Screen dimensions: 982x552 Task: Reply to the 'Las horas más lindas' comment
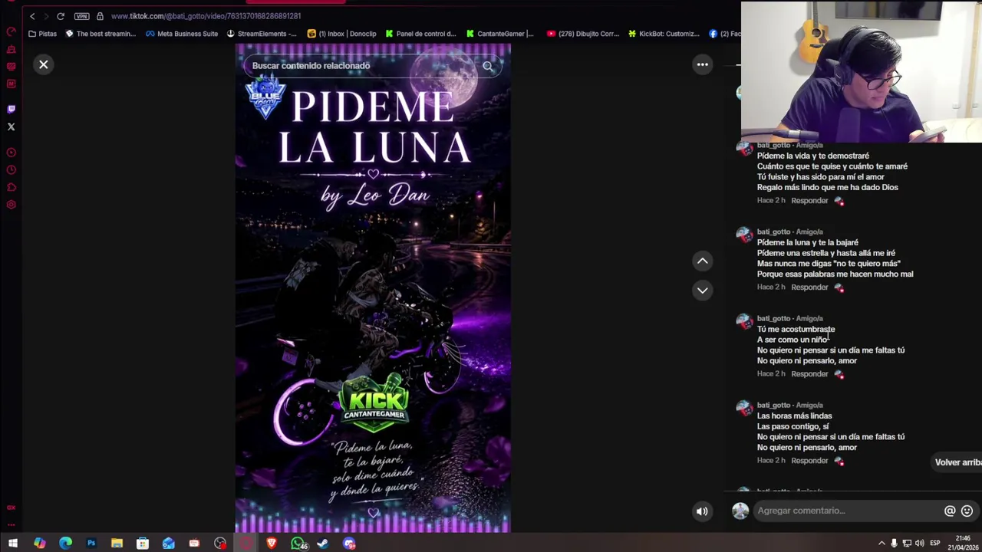pos(809,461)
